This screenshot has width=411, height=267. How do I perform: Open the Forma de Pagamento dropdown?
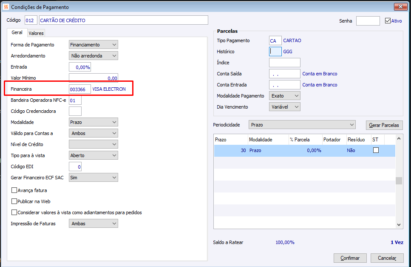(94, 45)
